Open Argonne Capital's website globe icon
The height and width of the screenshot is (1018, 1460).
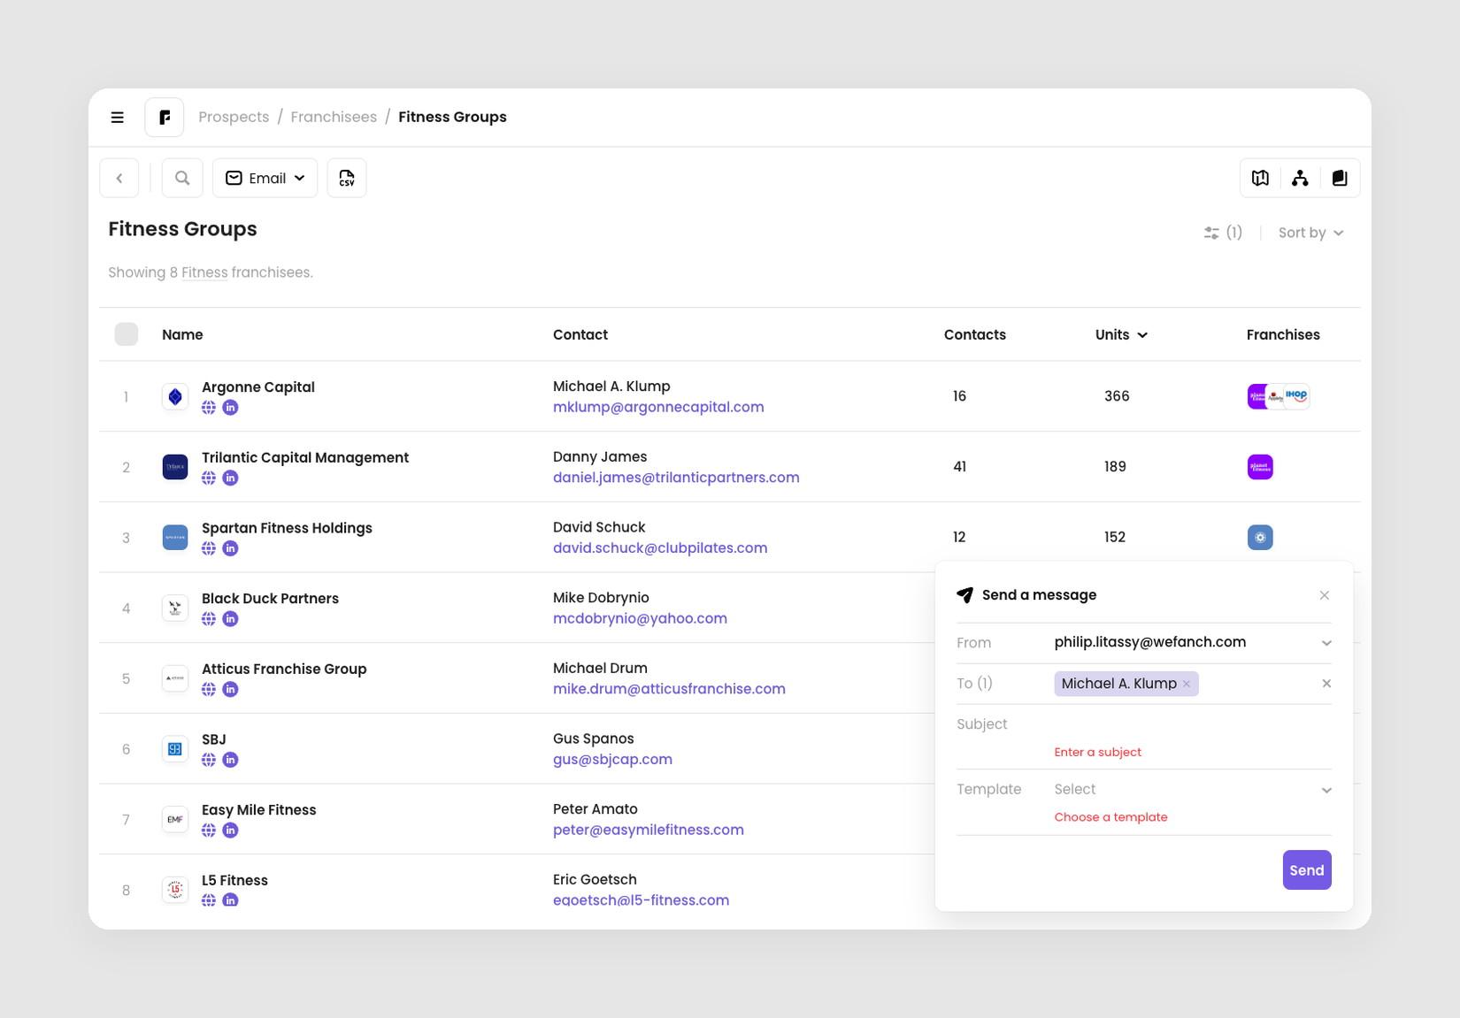[x=209, y=408]
